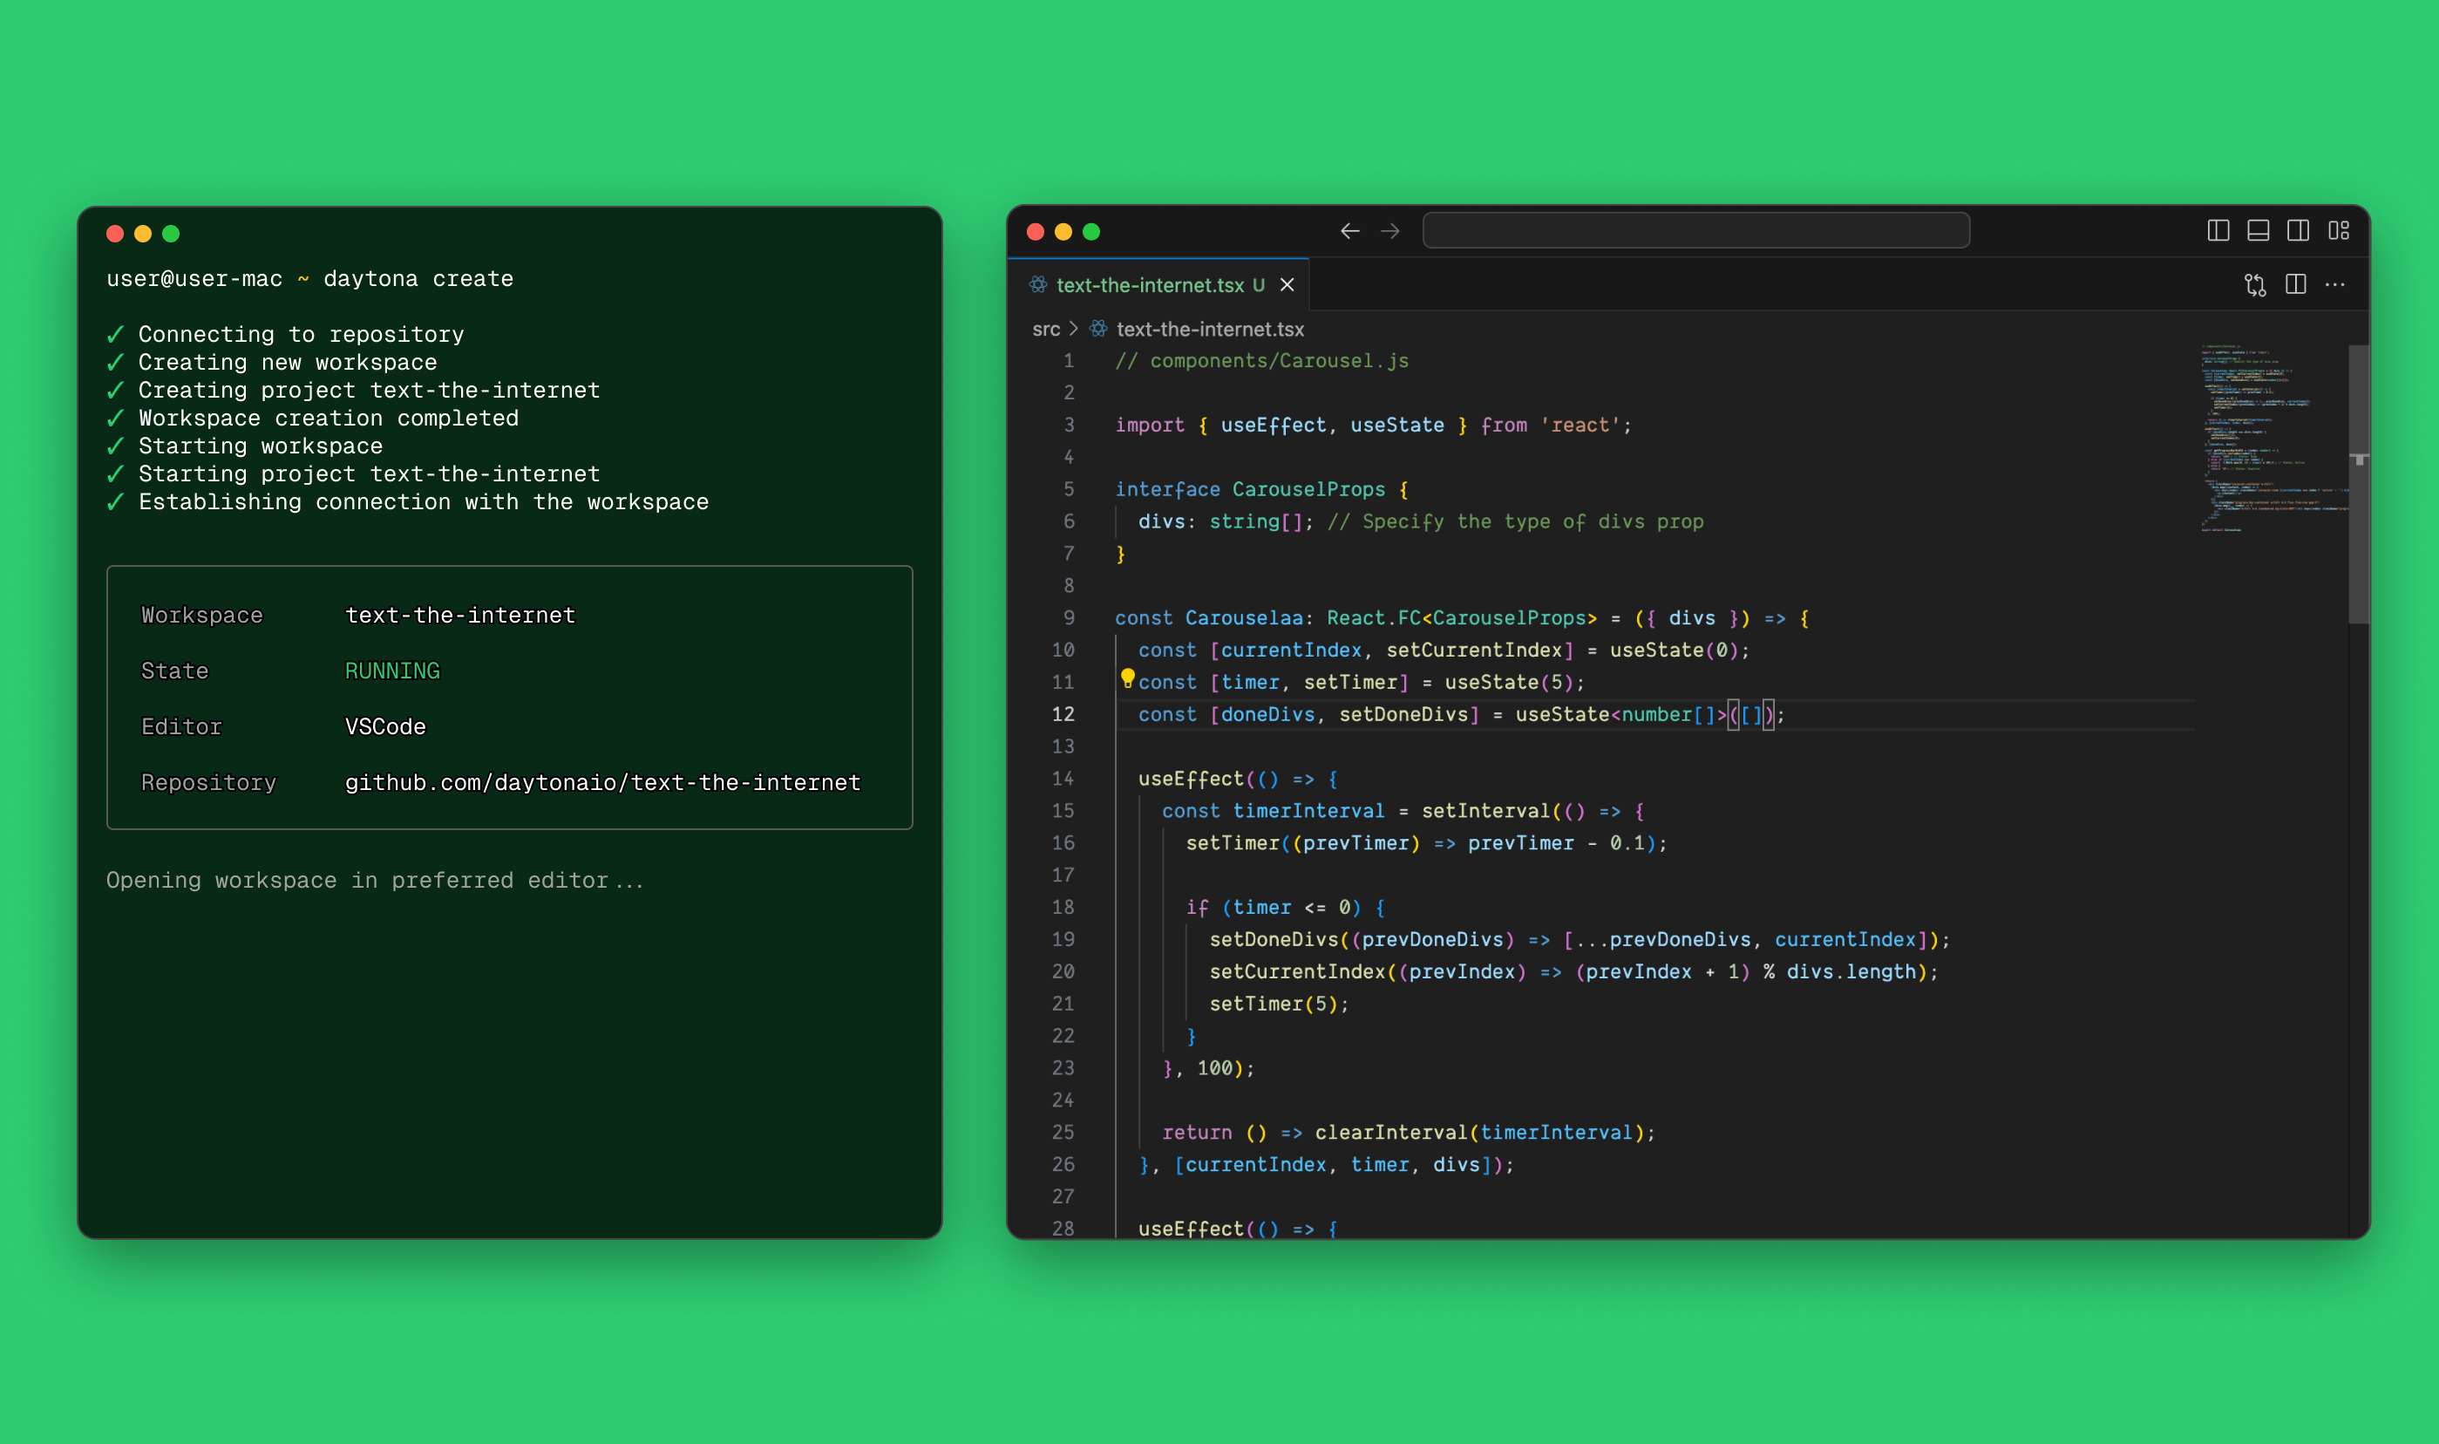The image size is (2439, 1444).
Task: Select the text-the-internet.tsx editor tab
Action: (1150, 285)
